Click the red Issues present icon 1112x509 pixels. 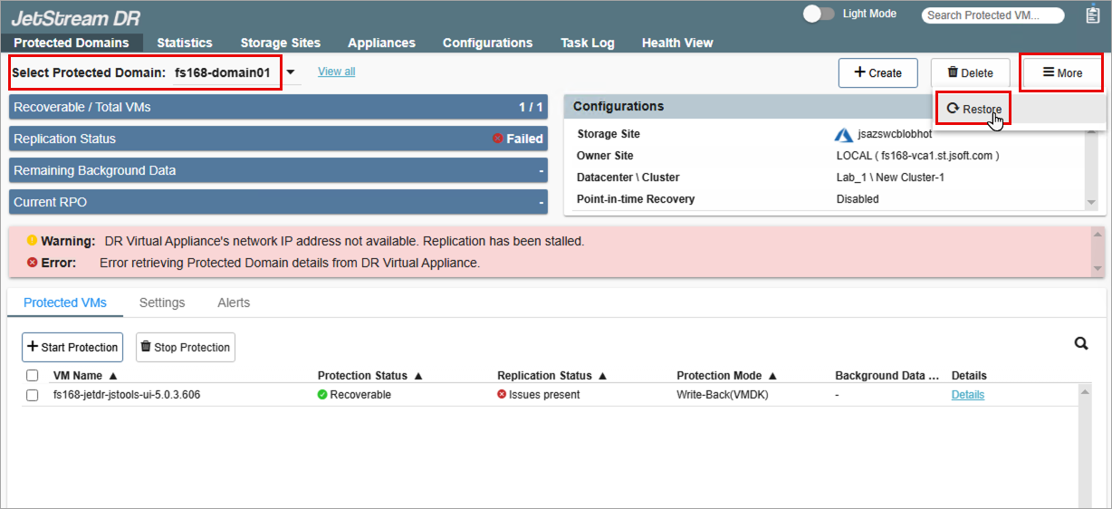[x=502, y=395]
